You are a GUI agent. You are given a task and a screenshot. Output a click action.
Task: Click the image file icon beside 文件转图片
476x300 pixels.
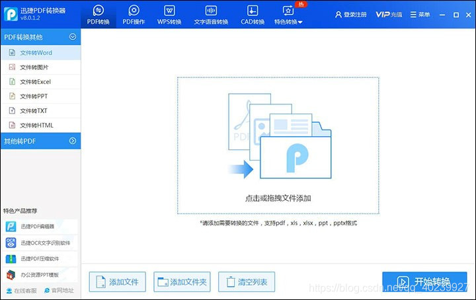pos(12,67)
